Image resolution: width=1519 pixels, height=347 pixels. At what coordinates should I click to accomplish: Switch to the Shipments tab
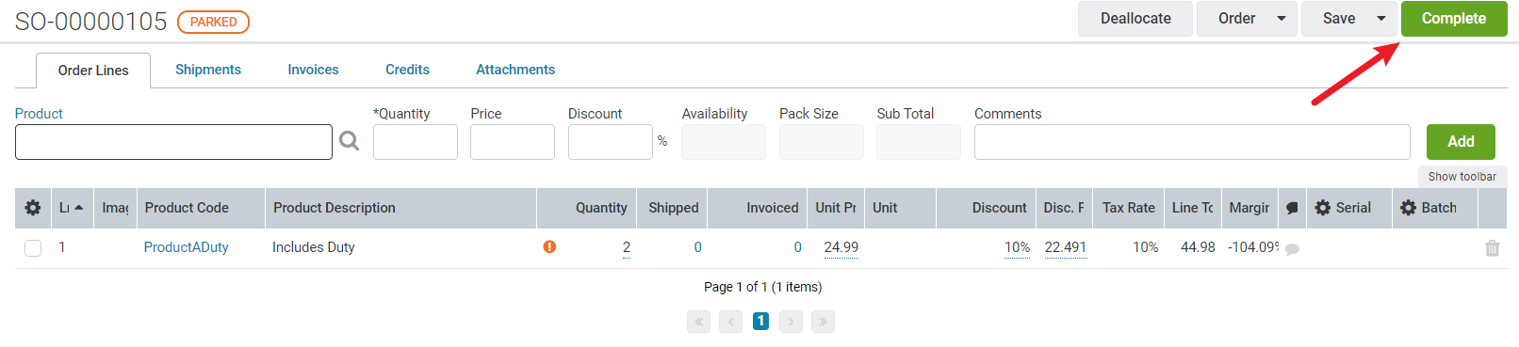pyautogui.click(x=208, y=70)
